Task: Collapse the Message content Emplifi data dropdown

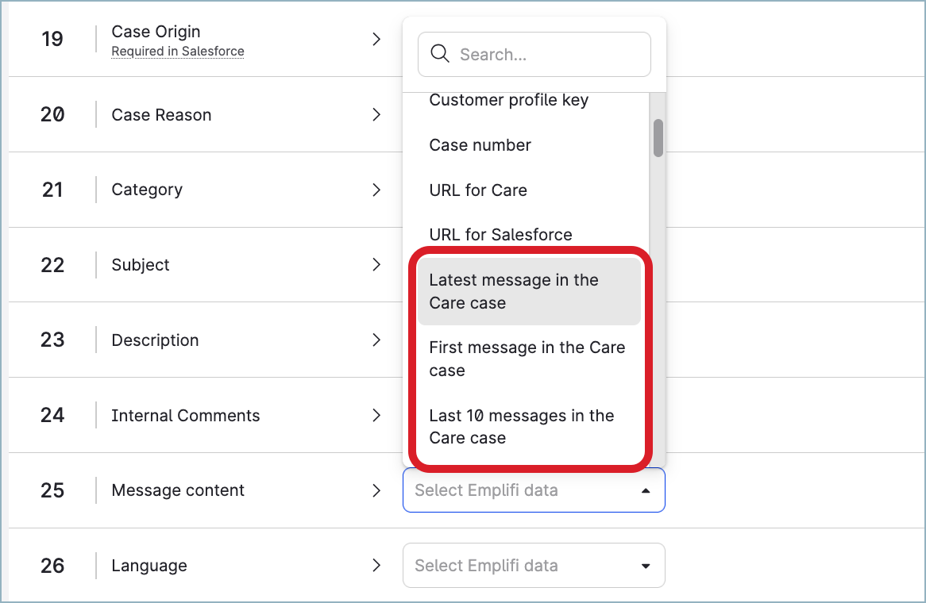Action: click(646, 490)
